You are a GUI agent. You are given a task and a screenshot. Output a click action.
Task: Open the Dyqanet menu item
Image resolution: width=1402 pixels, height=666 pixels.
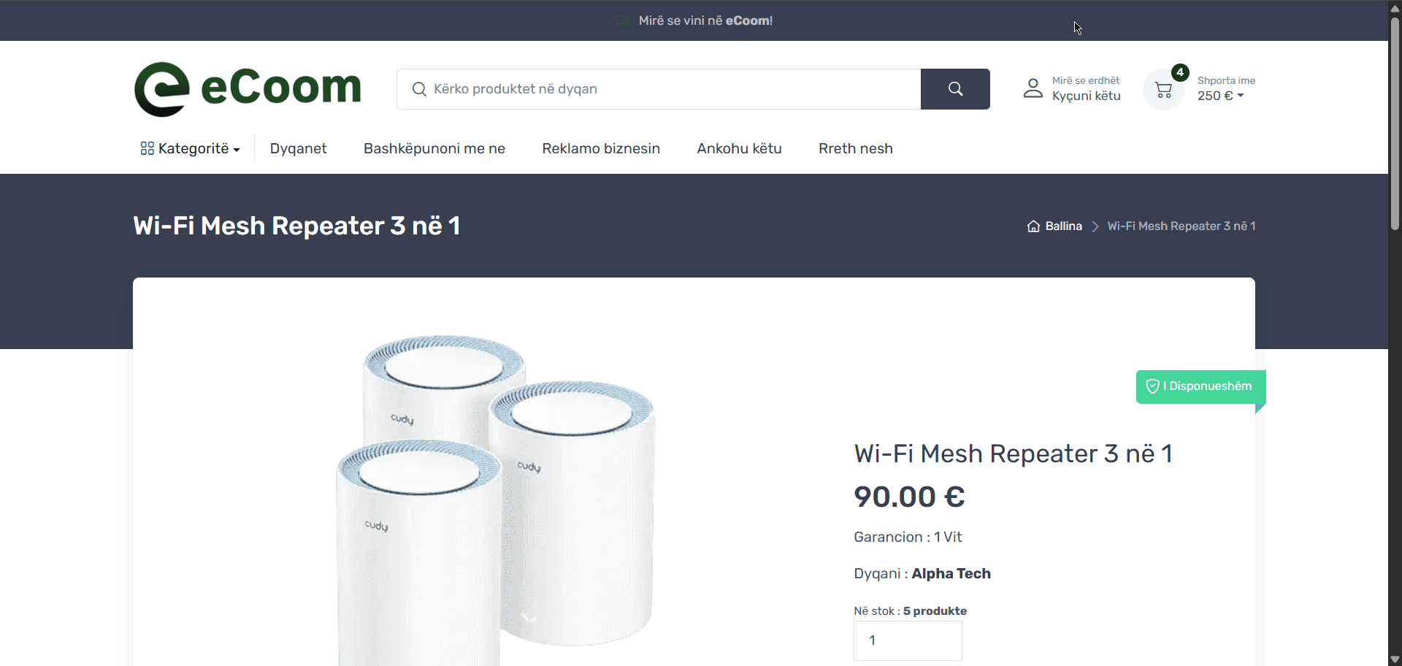click(x=298, y=148)
